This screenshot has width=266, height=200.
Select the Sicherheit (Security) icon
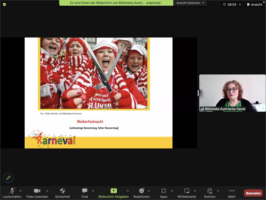pos(62,191)
